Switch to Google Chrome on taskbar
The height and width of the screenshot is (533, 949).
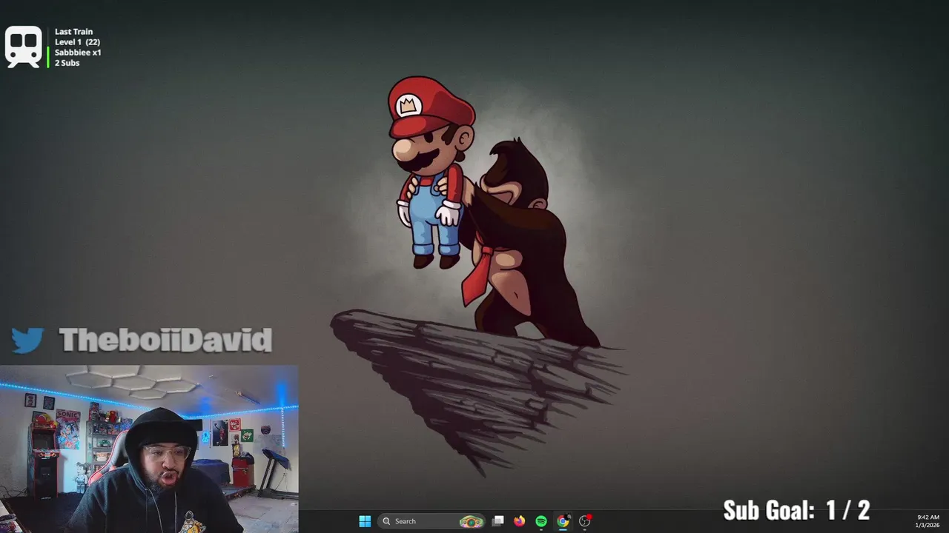coord(563,521)
